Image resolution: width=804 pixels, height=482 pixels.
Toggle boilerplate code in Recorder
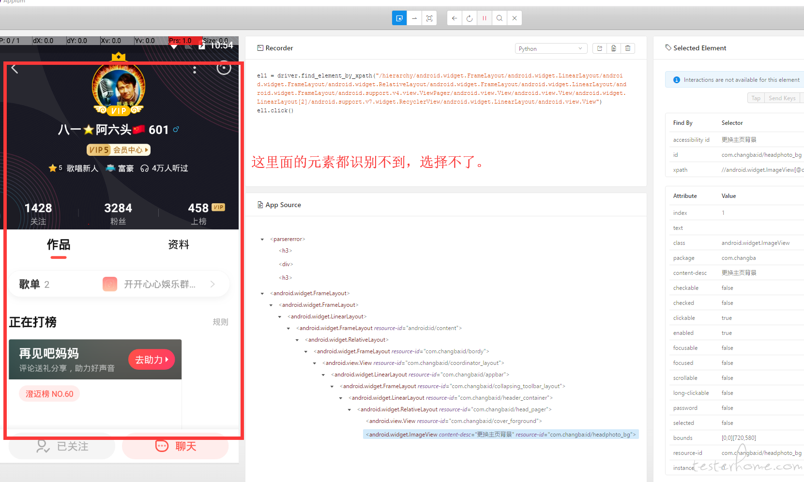600,48
